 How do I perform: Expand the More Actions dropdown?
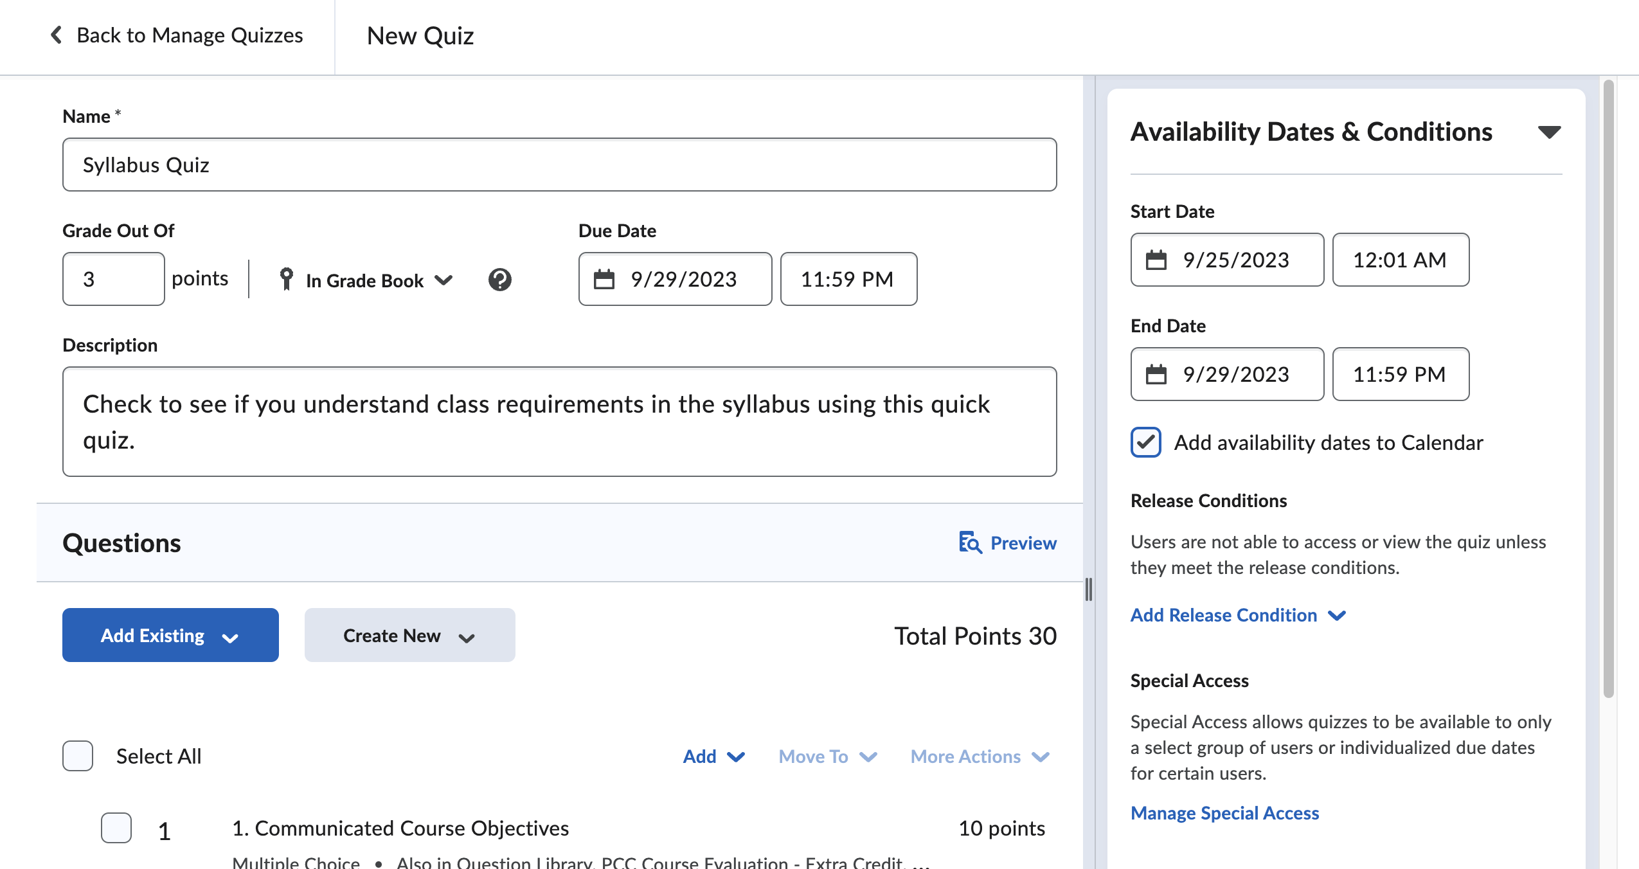978,757
